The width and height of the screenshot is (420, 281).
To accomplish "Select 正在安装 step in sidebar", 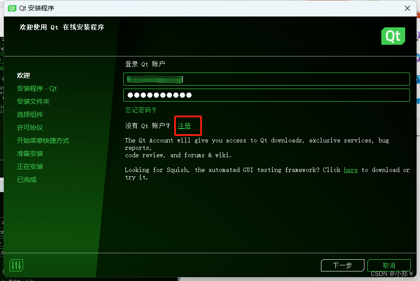I will coord(30,167).
